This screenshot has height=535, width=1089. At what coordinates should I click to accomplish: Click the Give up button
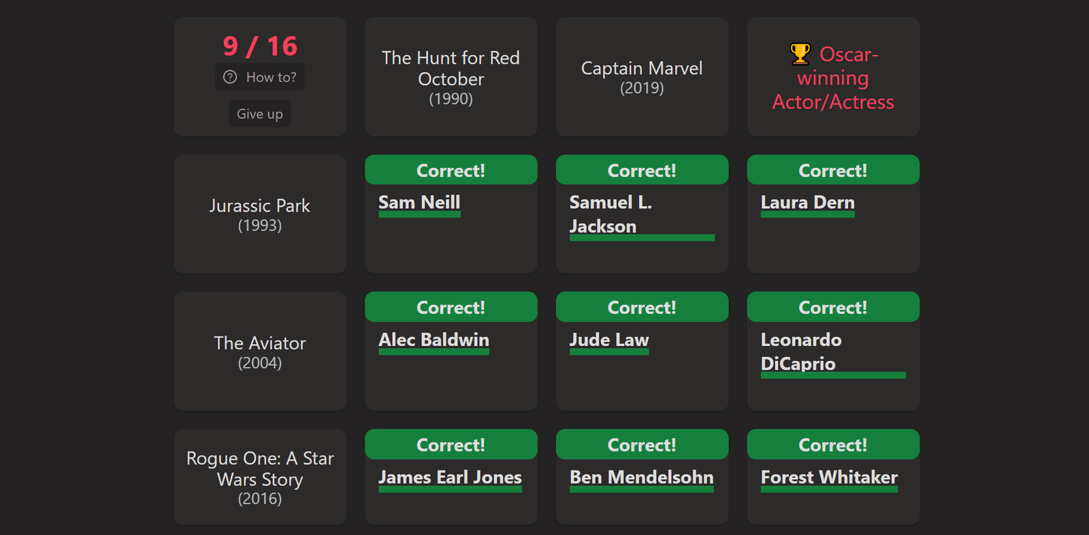pyautogui.click(x=260, y=114)
